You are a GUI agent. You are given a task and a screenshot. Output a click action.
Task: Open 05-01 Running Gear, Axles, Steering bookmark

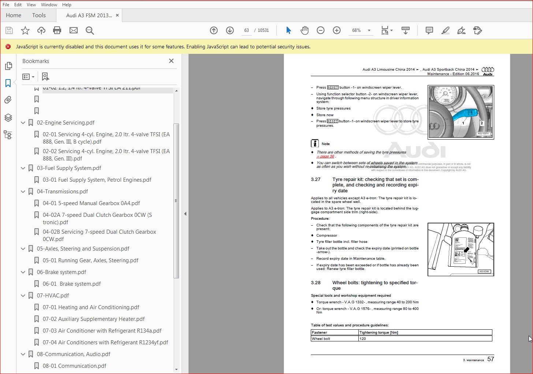(x=90, y=260)
